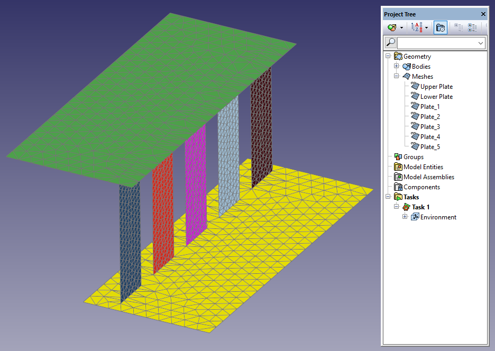This screenshot has width=495, height=351.
Task: Click the Task 1 gear icon
Action: (x=406, y=207)
